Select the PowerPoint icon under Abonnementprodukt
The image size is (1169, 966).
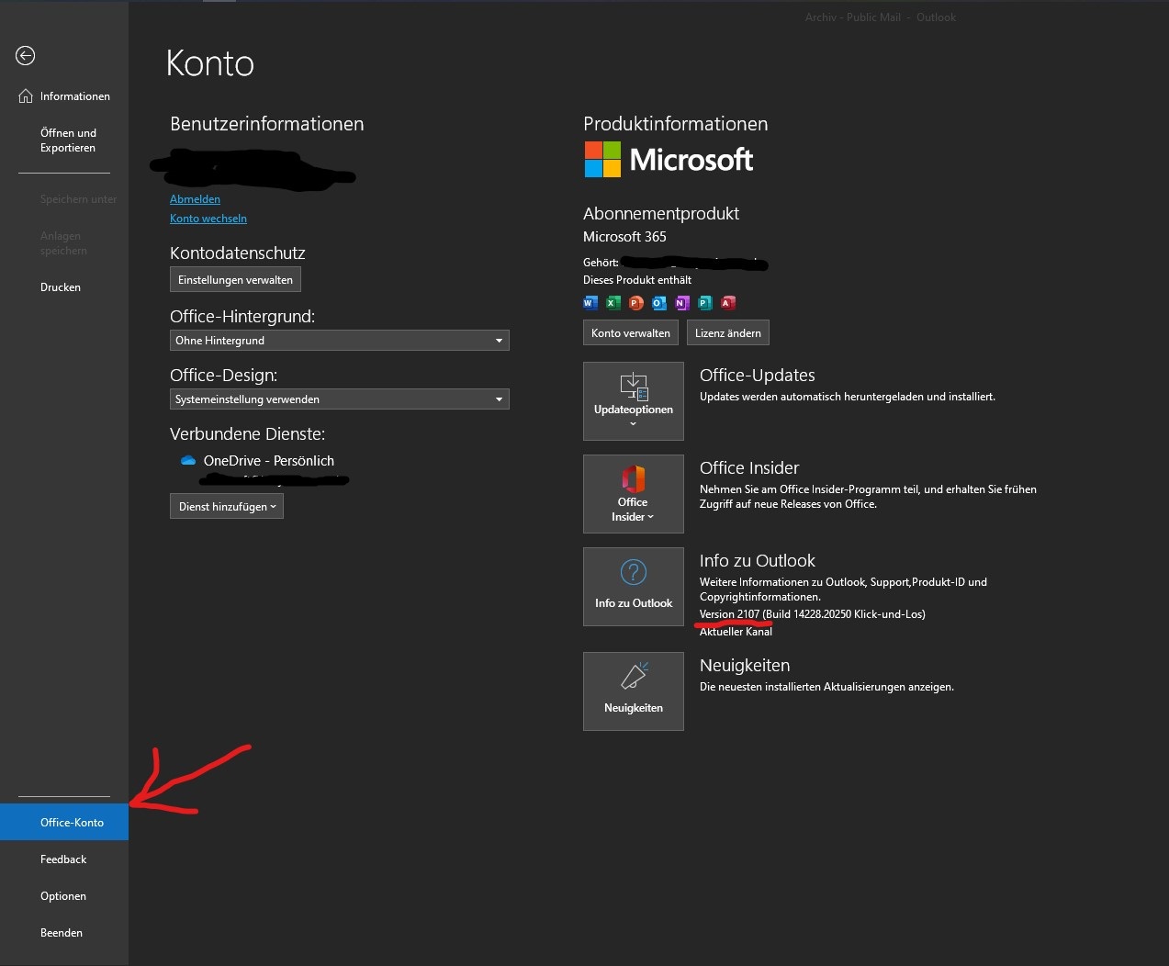coord(636,303)
